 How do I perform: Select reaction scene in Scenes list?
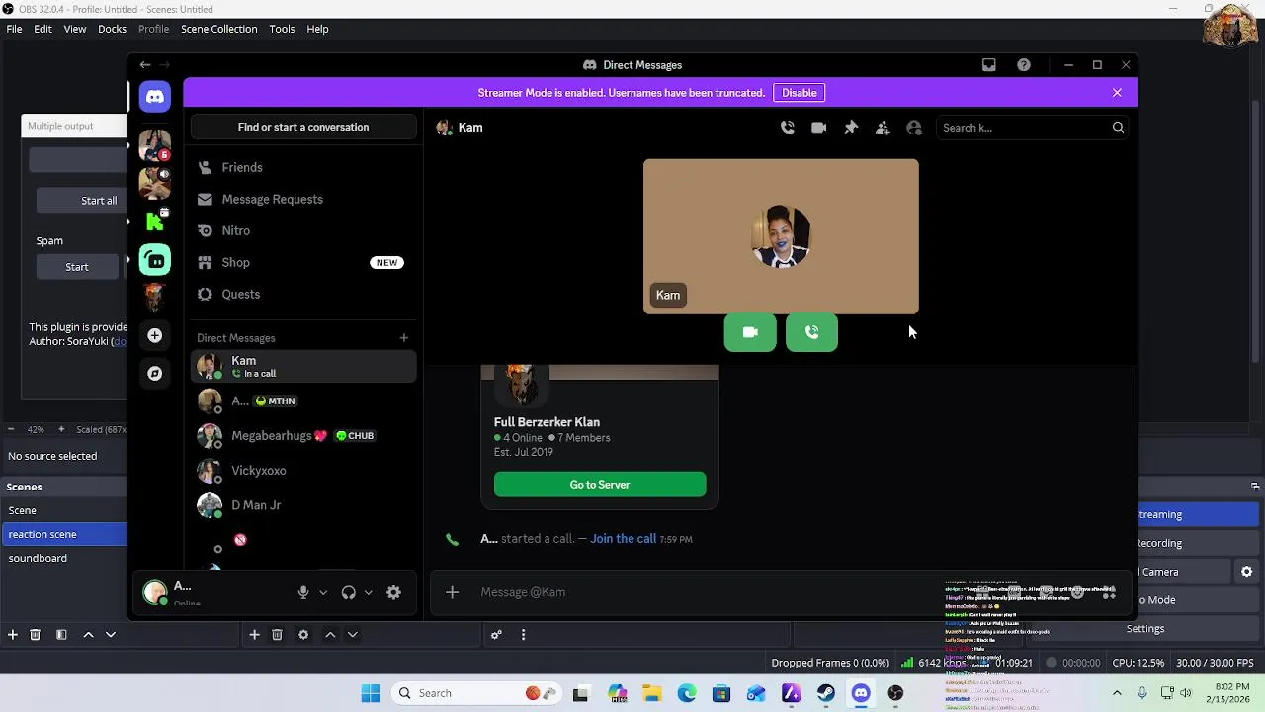tap(64, 534)
